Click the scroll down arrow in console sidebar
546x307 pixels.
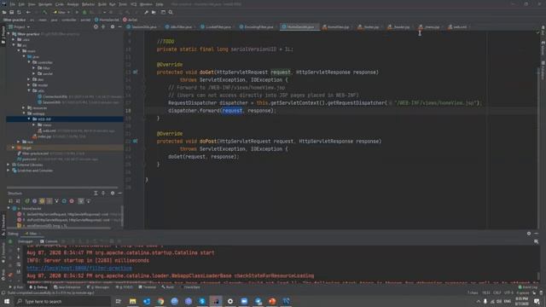click(x=19, y=257)
